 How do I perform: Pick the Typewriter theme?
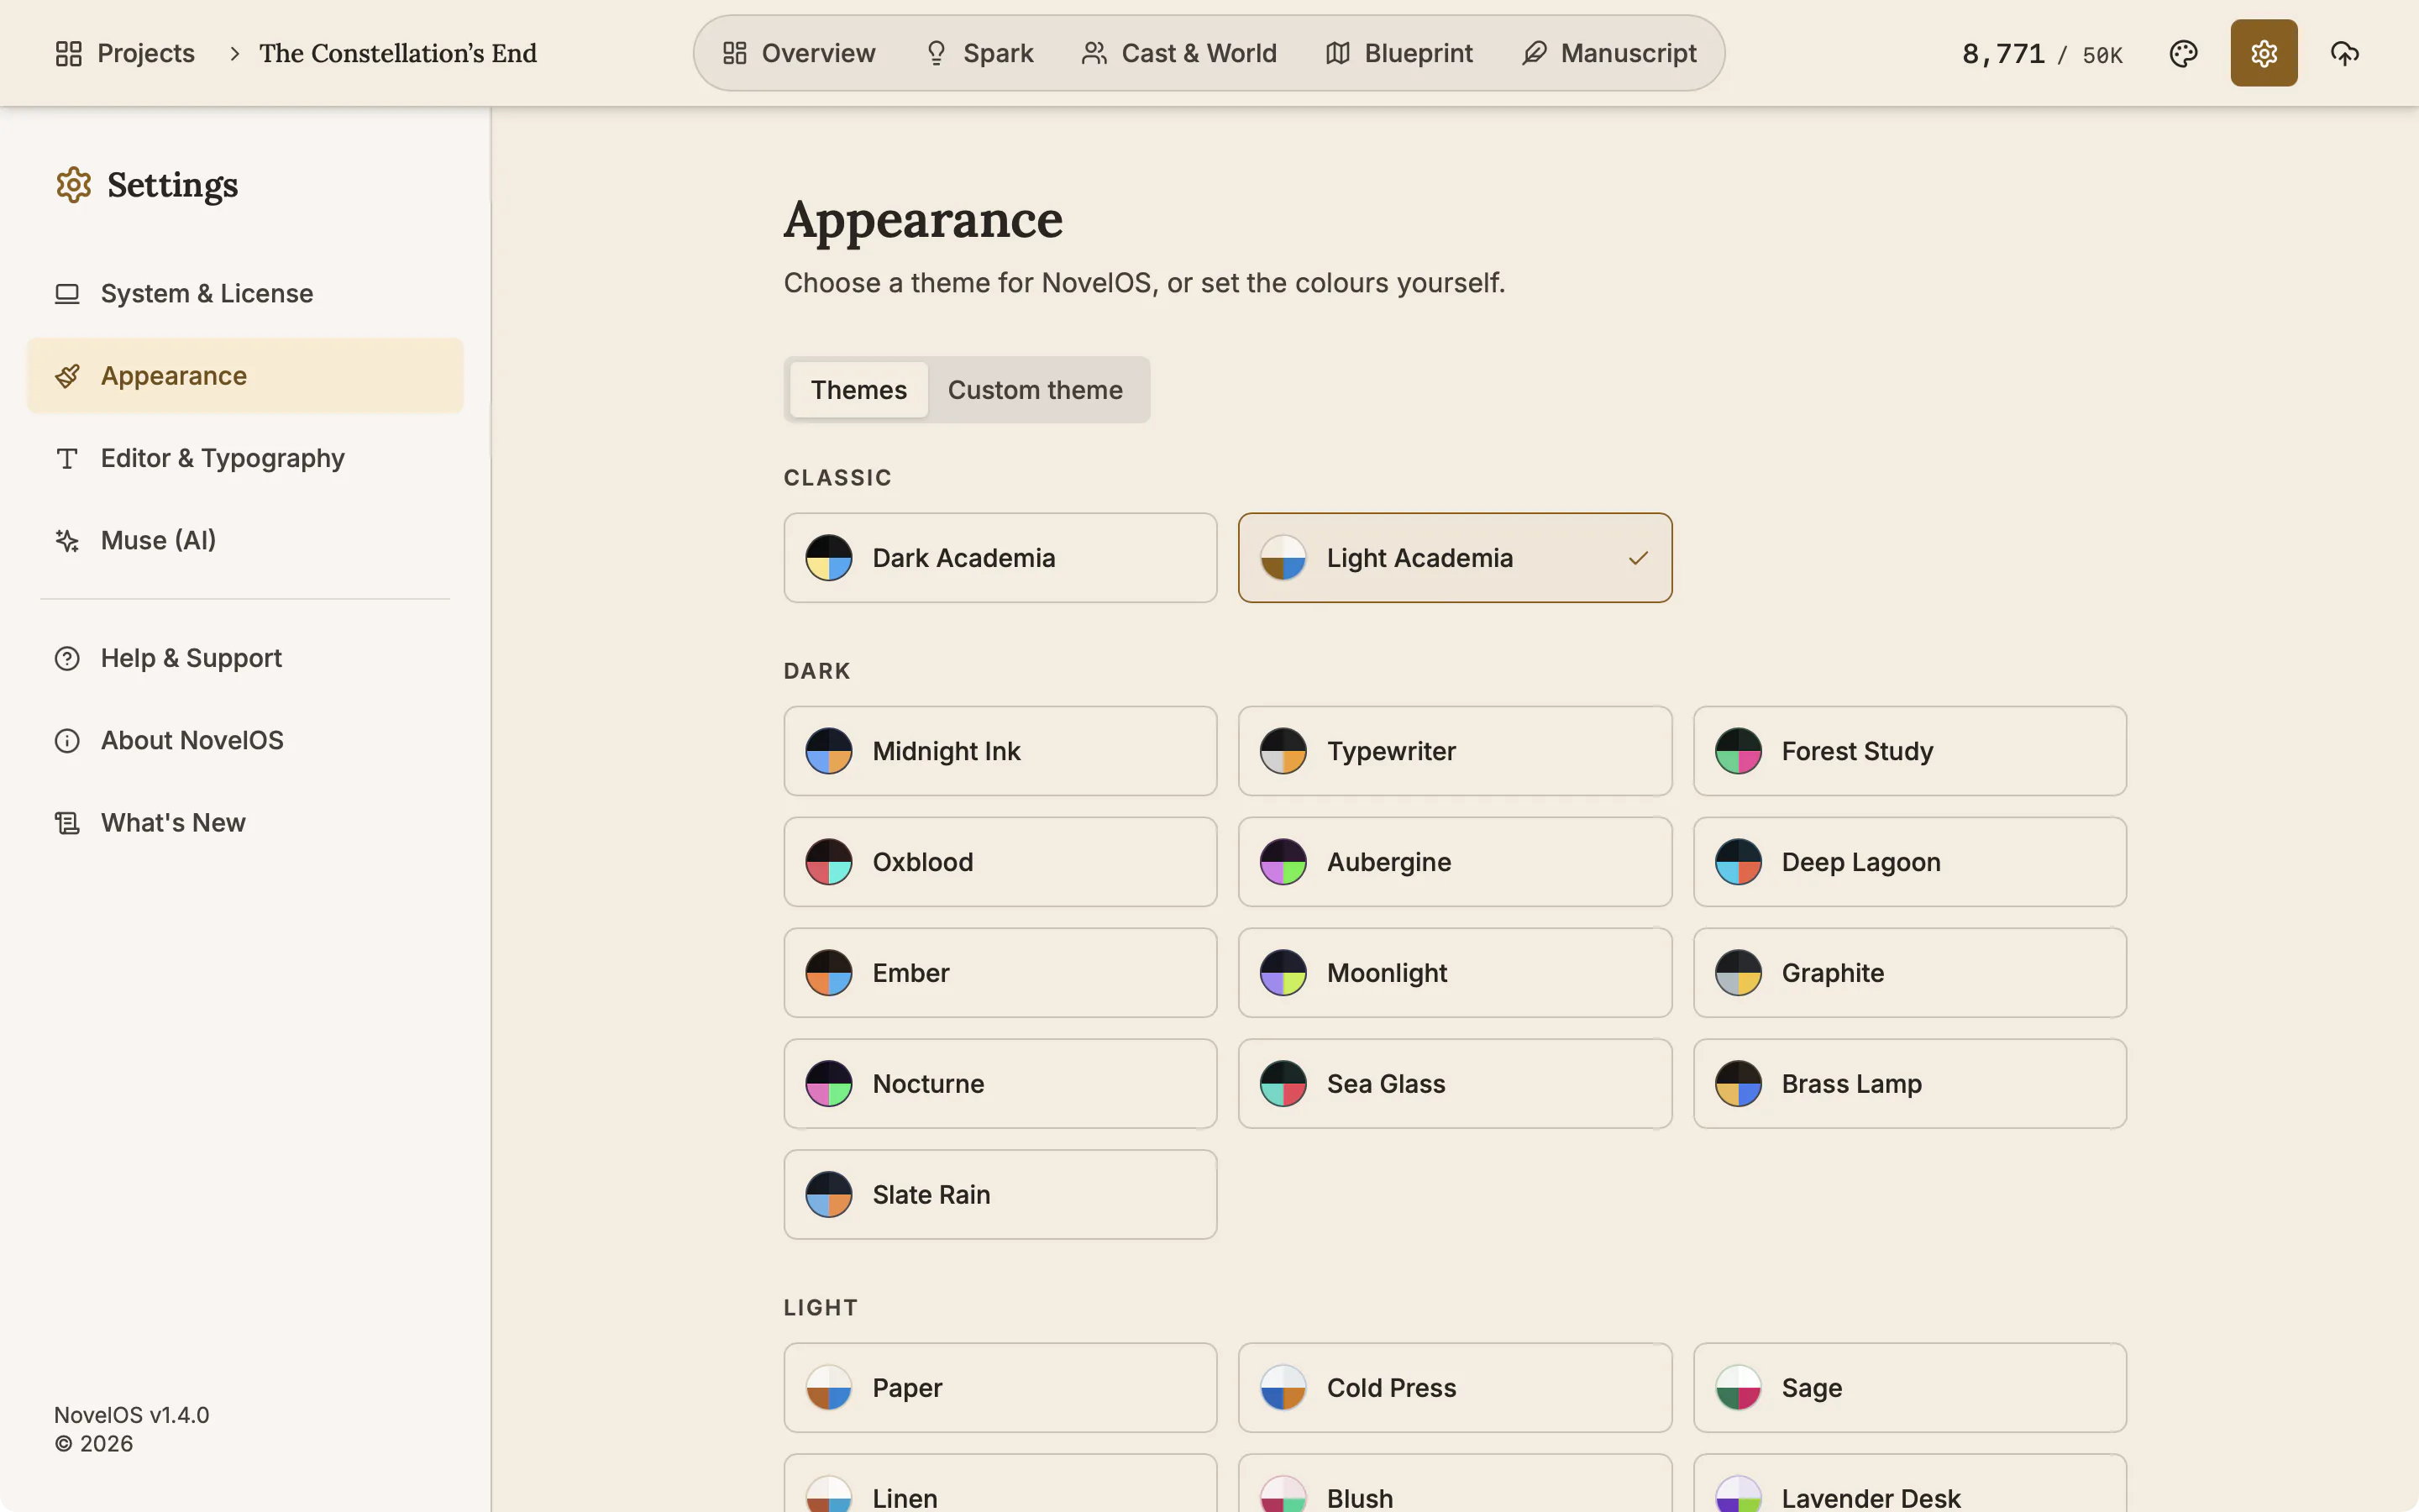coord(1455,751)
